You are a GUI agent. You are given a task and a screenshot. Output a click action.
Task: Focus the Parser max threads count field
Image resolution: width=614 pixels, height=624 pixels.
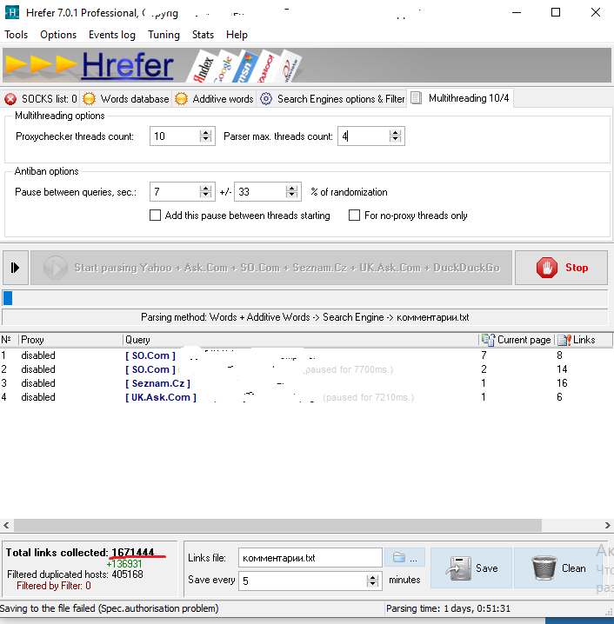coord(363,136)
